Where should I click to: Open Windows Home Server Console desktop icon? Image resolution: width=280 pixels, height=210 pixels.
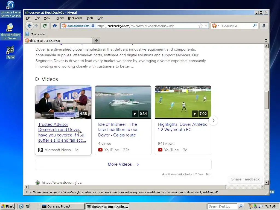coord(11,9)
